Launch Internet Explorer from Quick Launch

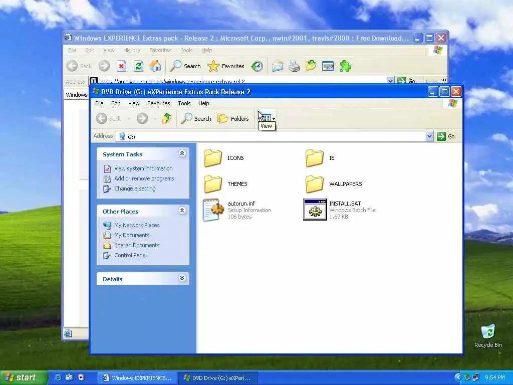[58, 377]
